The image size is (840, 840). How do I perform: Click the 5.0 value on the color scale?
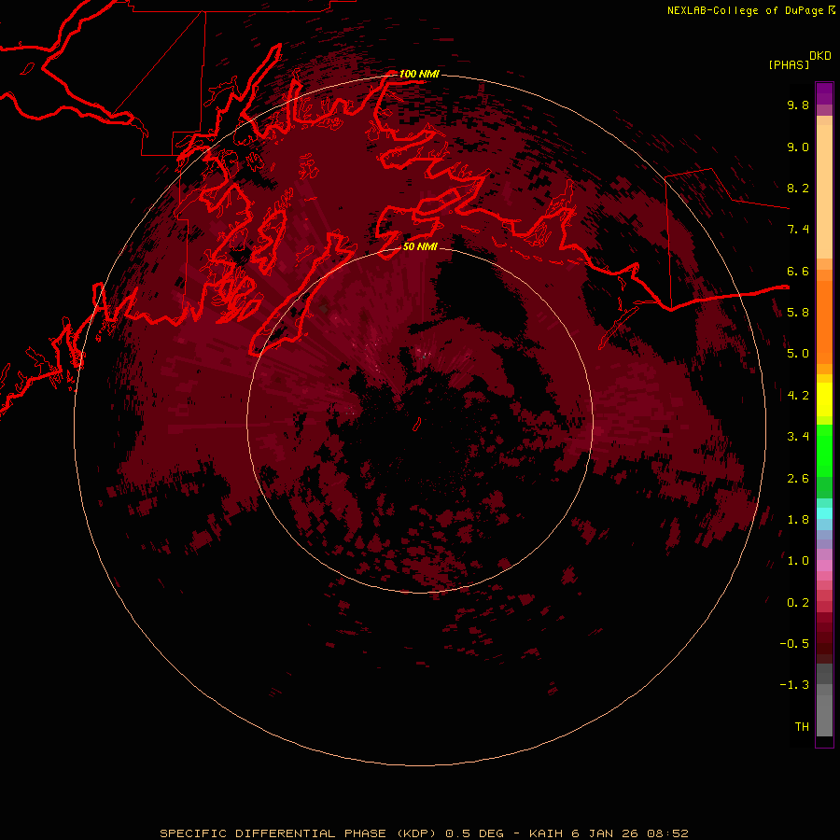(798, 354)
